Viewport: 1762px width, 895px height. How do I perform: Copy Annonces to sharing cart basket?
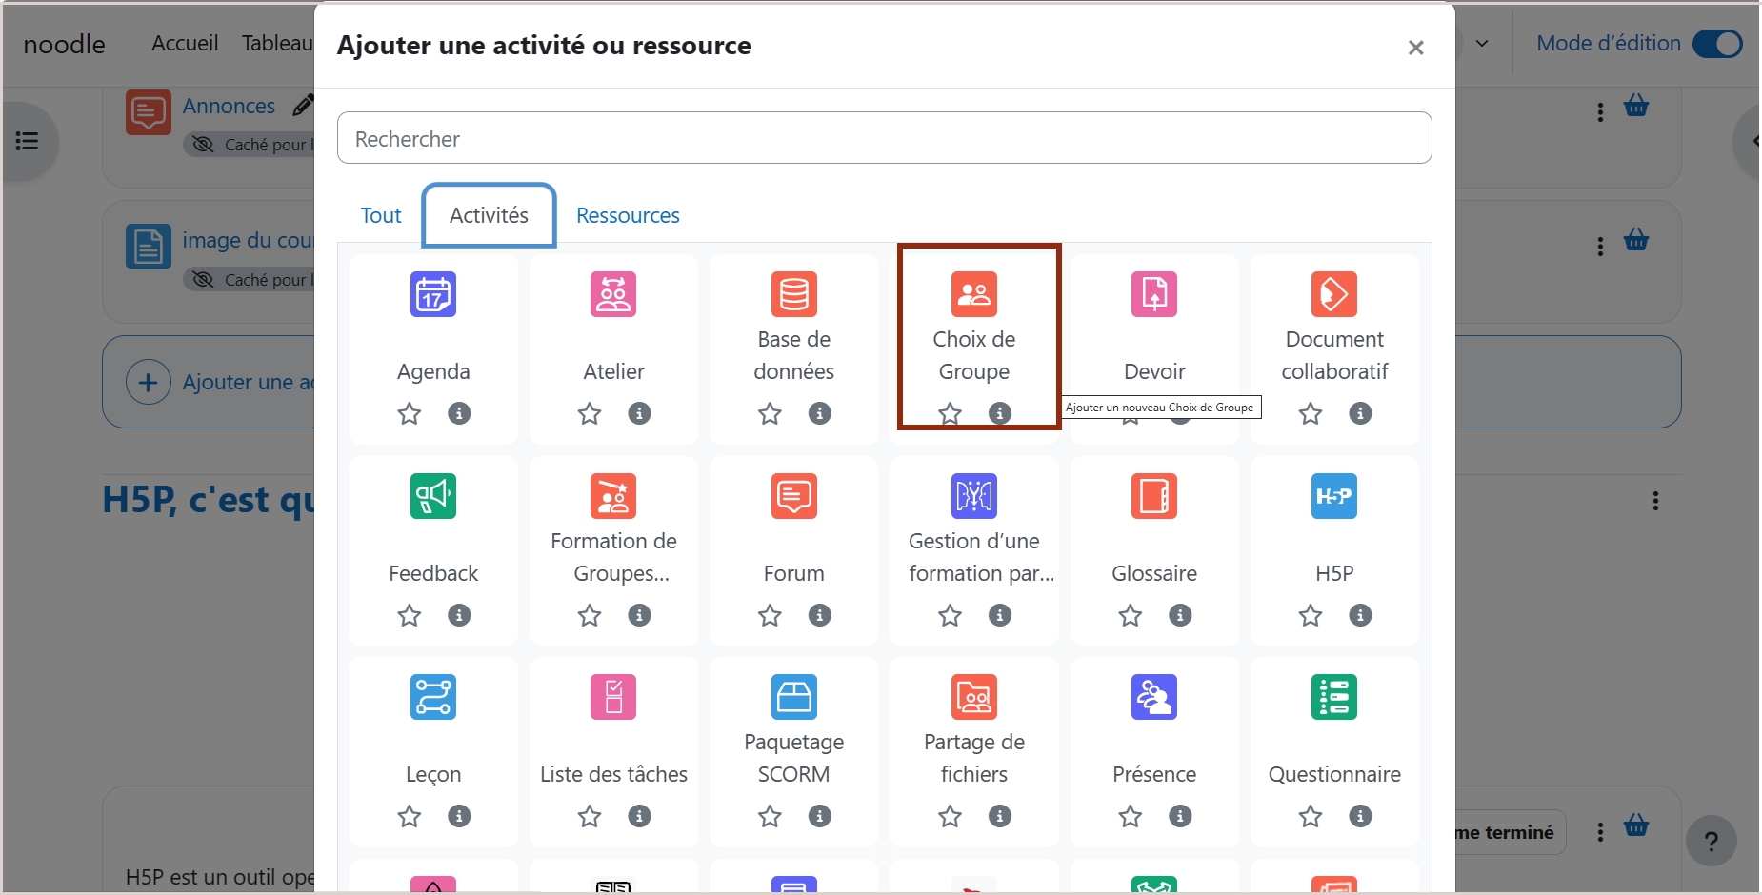click(x=1636, y=105)
